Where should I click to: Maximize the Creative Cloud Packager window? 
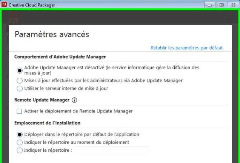click(222, 5)
